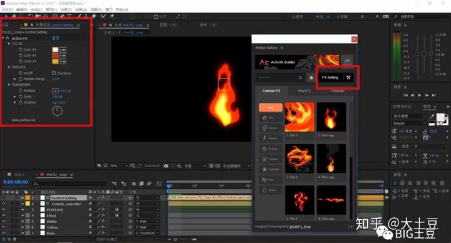The width and height of the screenshot is (451, 243).
Task: Open the font style Regular dropdown
Action: (x=410, y=123)
